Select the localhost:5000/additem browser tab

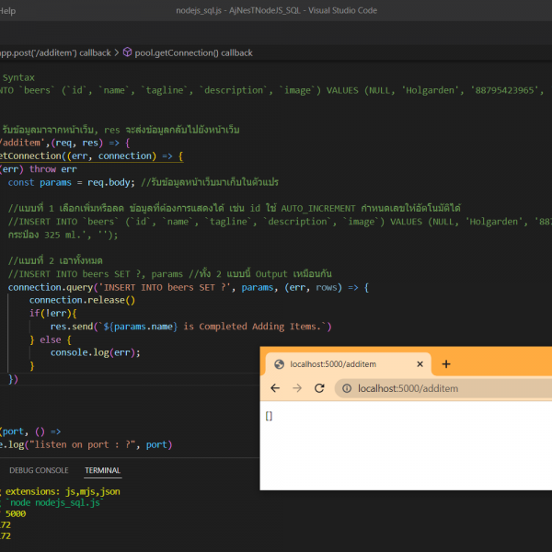348,364
